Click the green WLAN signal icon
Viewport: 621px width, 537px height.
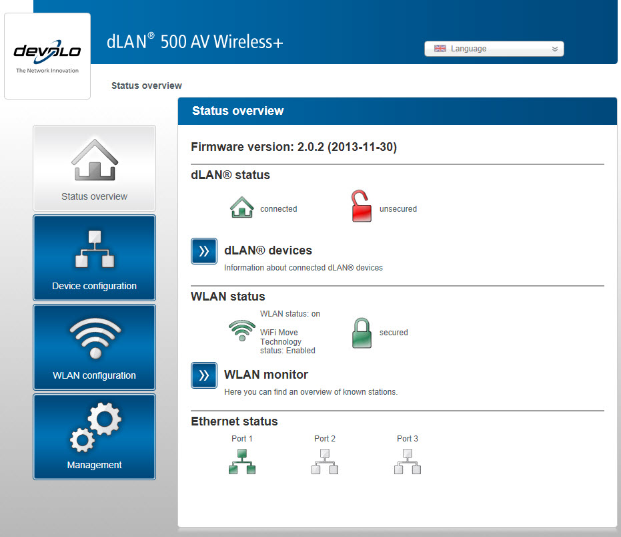(x=242, y=331)
